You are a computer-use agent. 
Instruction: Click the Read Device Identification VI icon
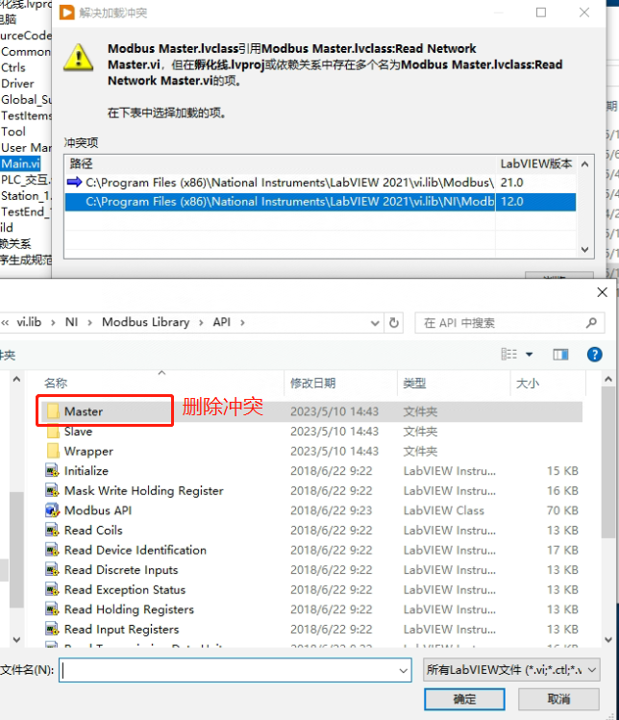pyautogui.click(x=52, y=550)
